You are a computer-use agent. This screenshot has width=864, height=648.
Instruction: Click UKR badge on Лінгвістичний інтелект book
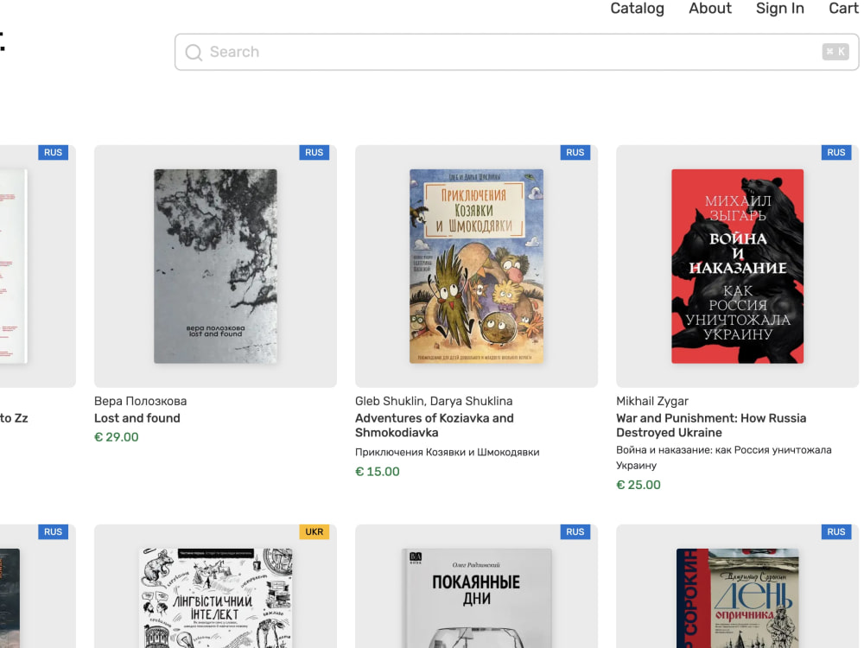(314, 531)
